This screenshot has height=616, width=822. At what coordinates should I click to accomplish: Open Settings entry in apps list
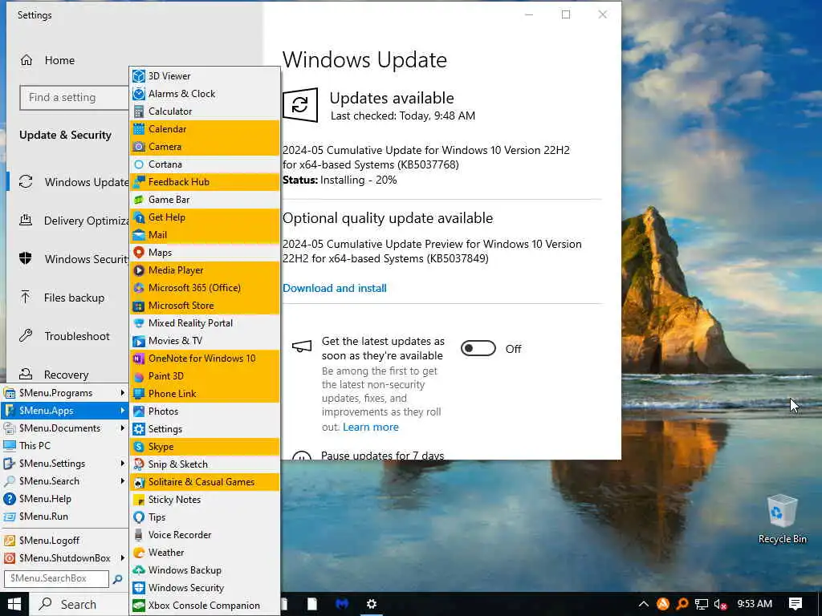pyautogui.click(x=205, y=429)
